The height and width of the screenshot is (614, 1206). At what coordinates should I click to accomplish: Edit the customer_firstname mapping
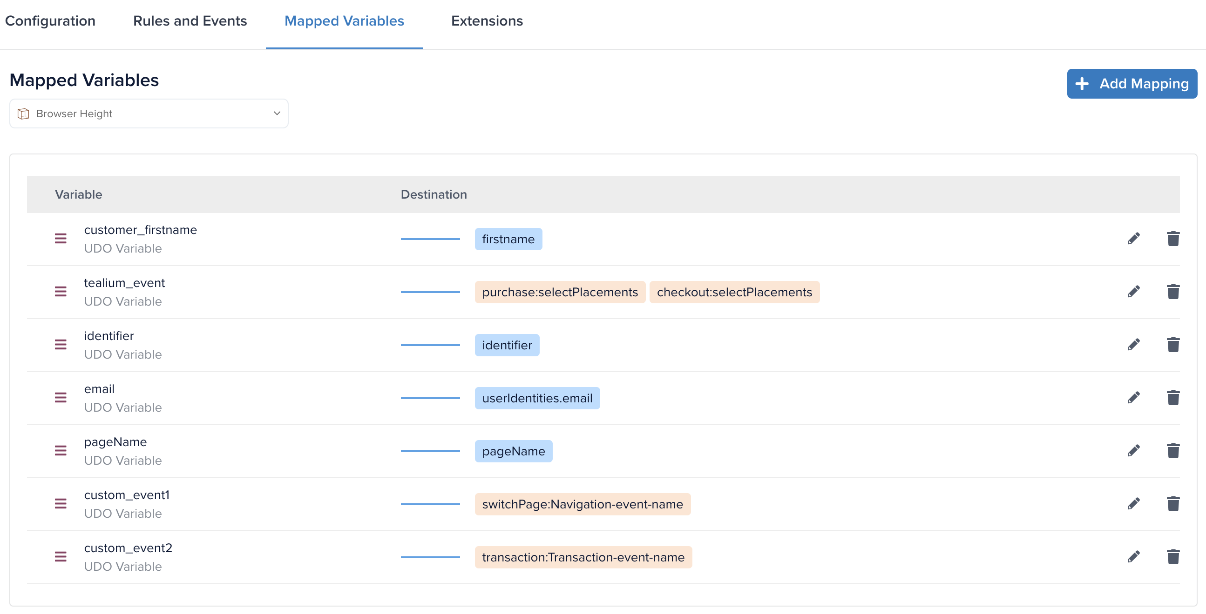point(1133,239)
